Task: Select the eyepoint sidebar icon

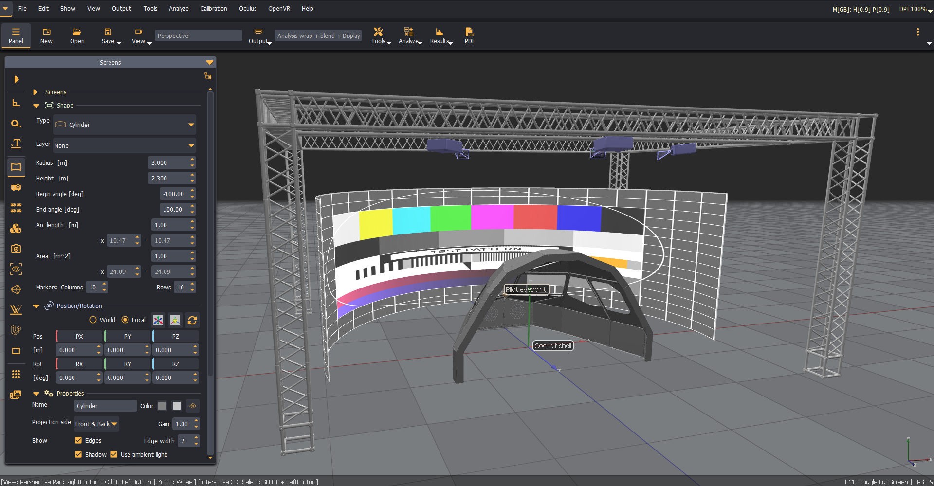Action: (16, 269)
